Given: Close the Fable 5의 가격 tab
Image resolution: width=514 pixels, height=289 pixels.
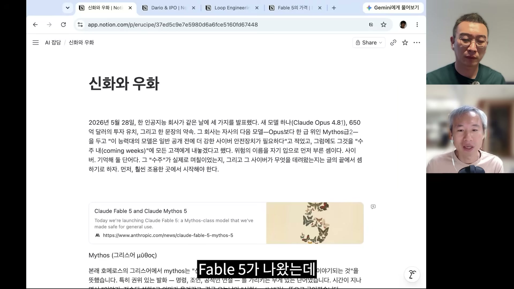Looking at the screenshot, I should [x=320, y=8].
